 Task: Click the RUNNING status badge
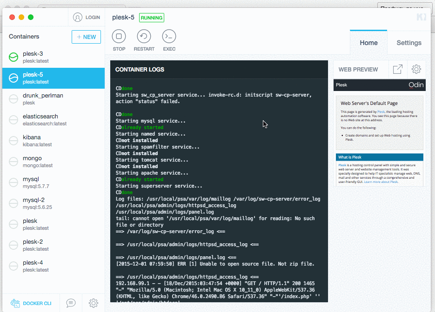[152, 18]
